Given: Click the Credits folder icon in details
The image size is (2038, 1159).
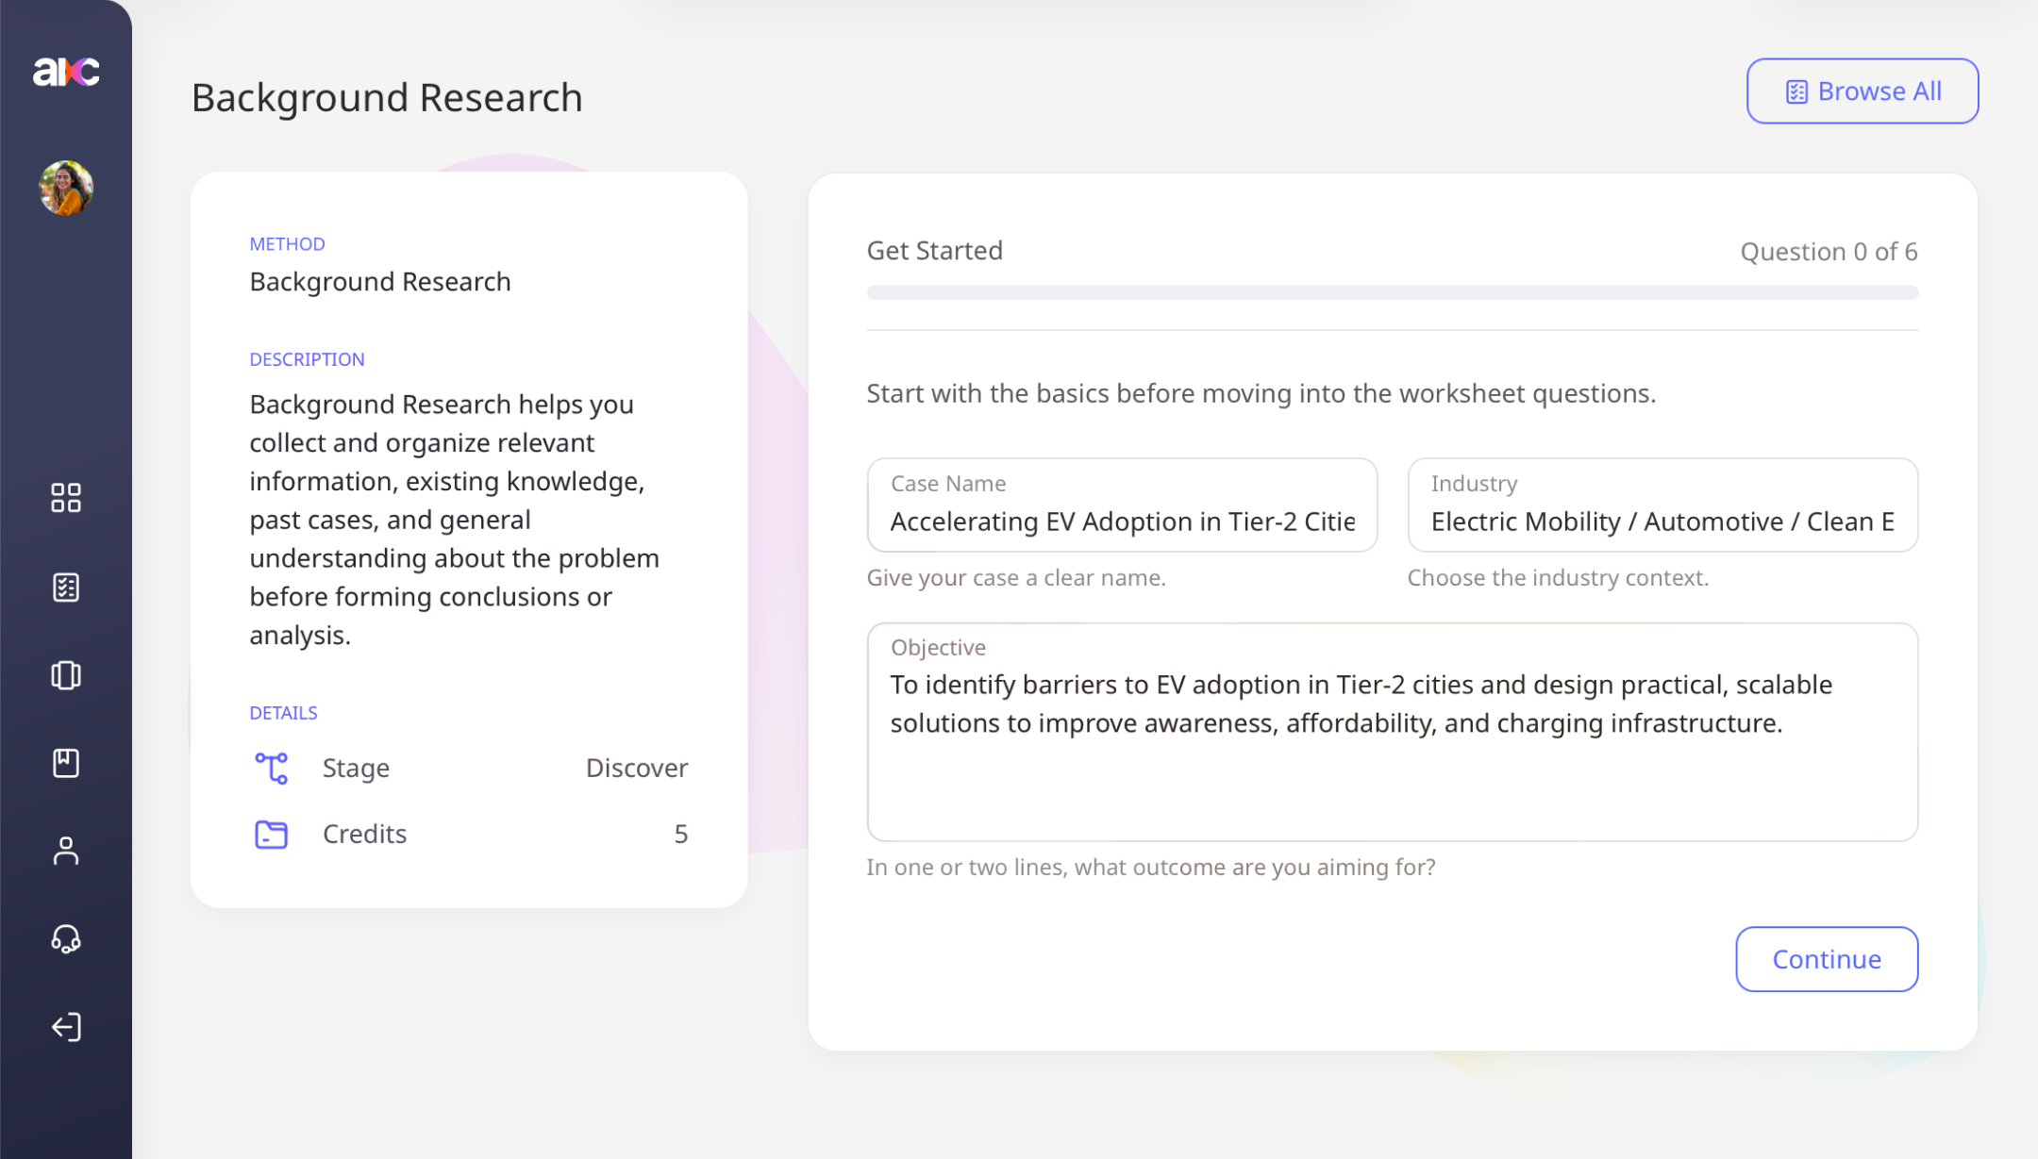Looking at the screenshot, I should (x=271, y=834).
